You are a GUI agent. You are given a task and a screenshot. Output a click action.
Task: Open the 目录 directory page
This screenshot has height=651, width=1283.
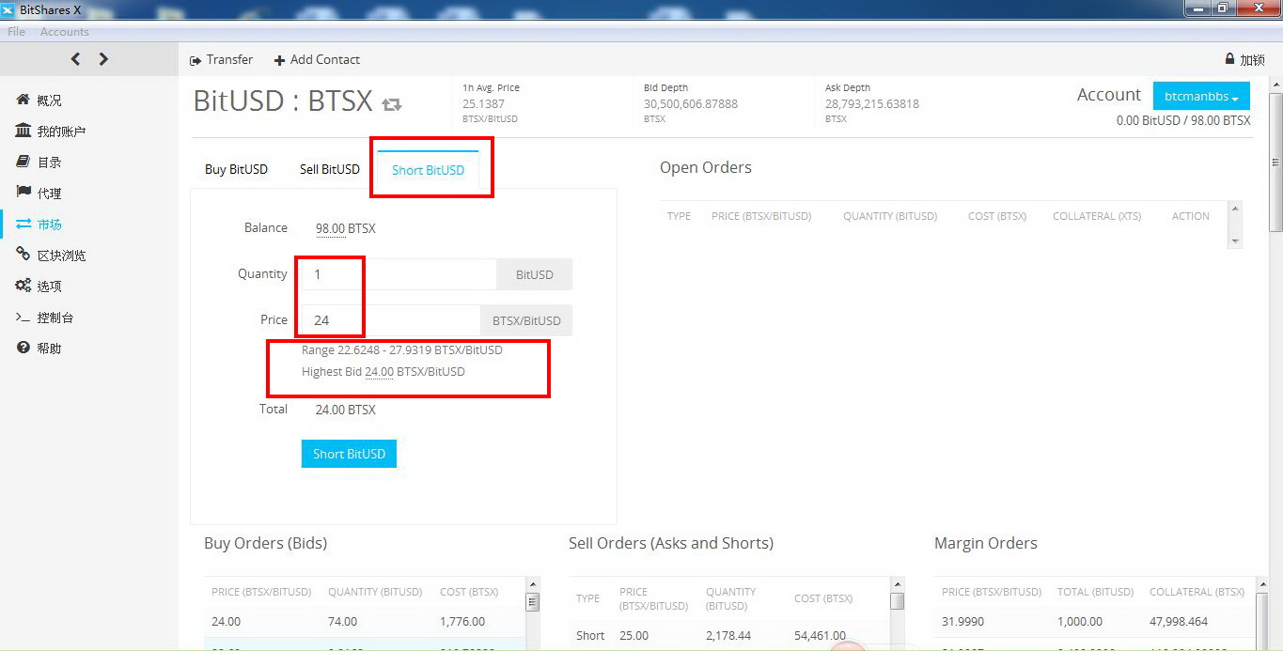click(x=49, y=163)
